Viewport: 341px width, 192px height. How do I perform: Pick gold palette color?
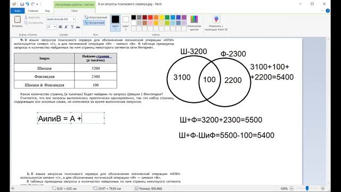(156, 23)
